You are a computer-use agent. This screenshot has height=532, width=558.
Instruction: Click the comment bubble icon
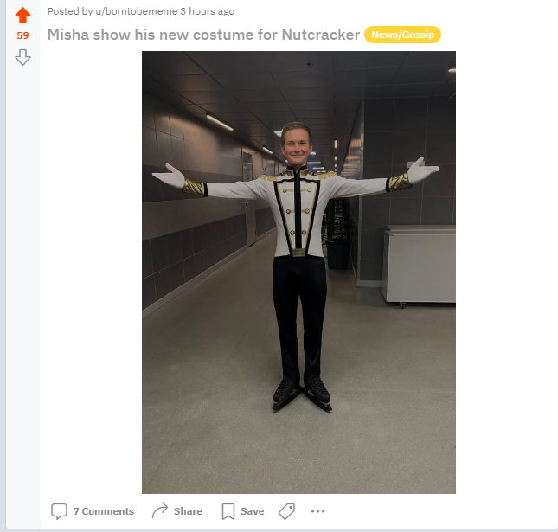click(x=59, y=511)
